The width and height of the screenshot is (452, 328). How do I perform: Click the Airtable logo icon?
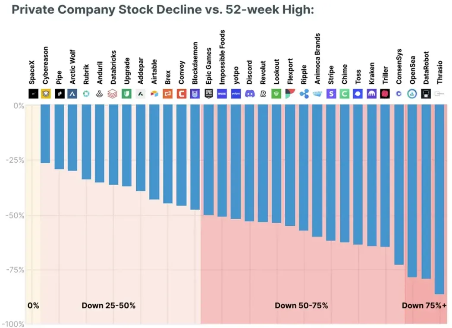pyautogui.click(x=154, y=93)
